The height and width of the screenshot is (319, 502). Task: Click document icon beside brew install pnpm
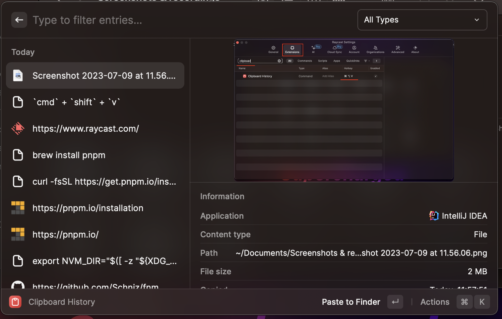point(18,155)
